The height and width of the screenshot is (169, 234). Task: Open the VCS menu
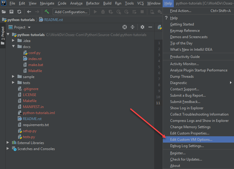coord(140,3)
